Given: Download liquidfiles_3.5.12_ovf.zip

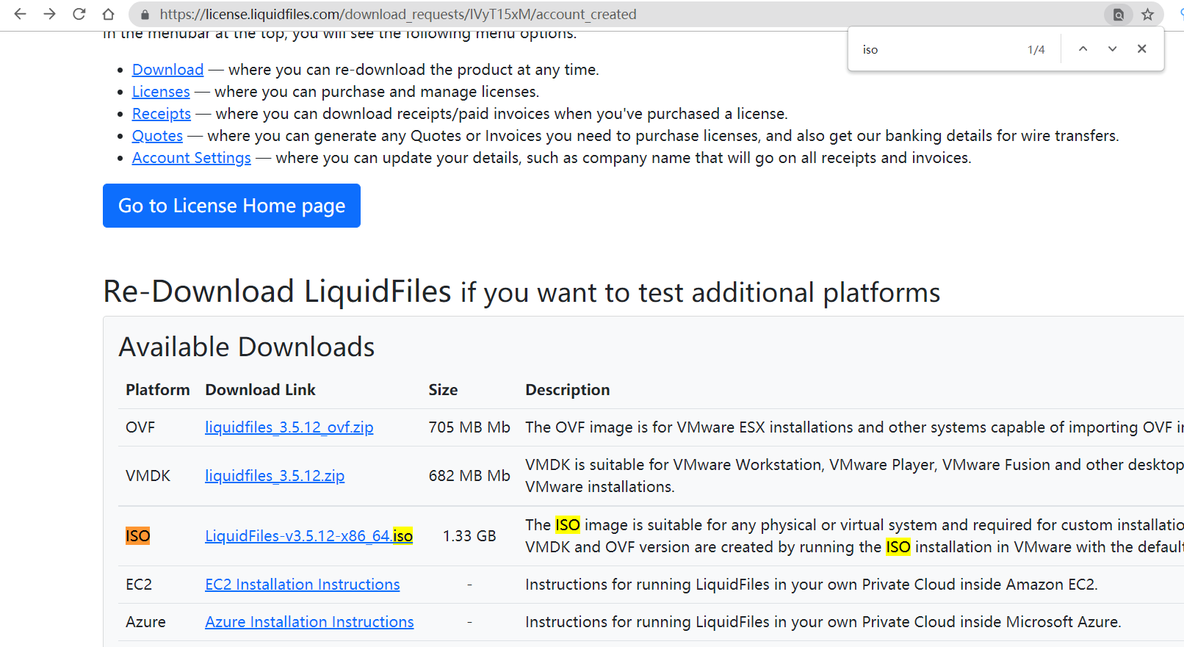Looking at the screenshot, I should [289, 427].
